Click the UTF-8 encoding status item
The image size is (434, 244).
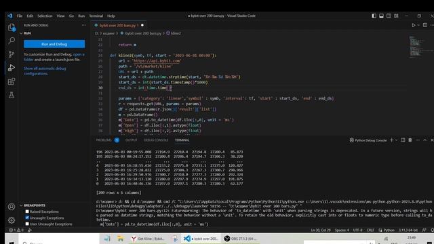click(x=357, y=230)
